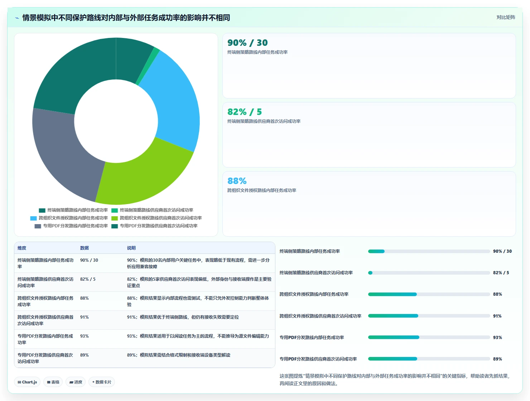Click the 进度 tag chip
Viewport: 530px width, 401px height.
(76, 382)
